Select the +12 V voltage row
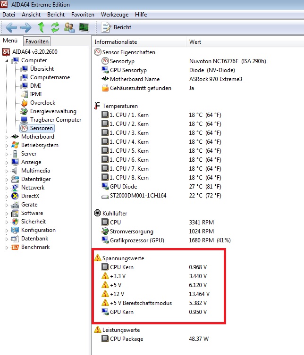 pyautogui.click(x=155, y=294)
